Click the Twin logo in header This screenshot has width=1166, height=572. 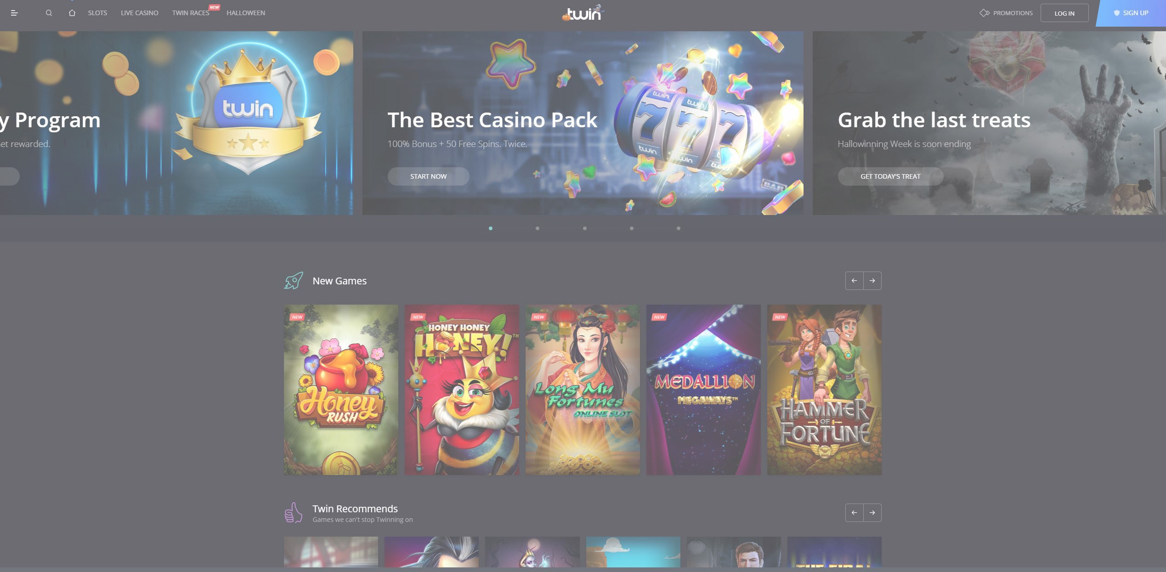tap(583, 13)
